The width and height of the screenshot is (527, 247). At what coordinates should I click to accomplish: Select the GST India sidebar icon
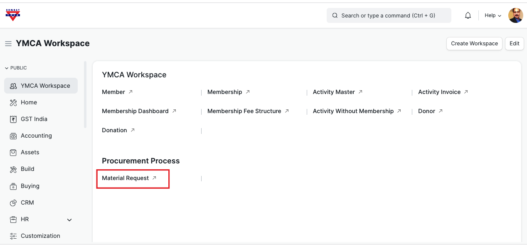[13, 119]
